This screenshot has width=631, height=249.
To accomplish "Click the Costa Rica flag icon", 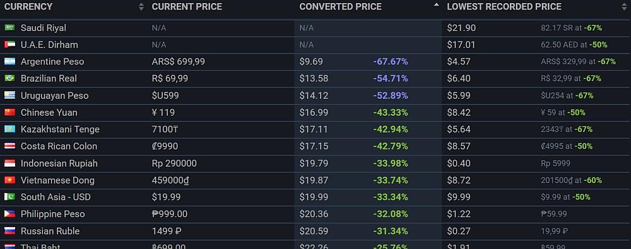I will pyautogui.click(x=9, y=146).
